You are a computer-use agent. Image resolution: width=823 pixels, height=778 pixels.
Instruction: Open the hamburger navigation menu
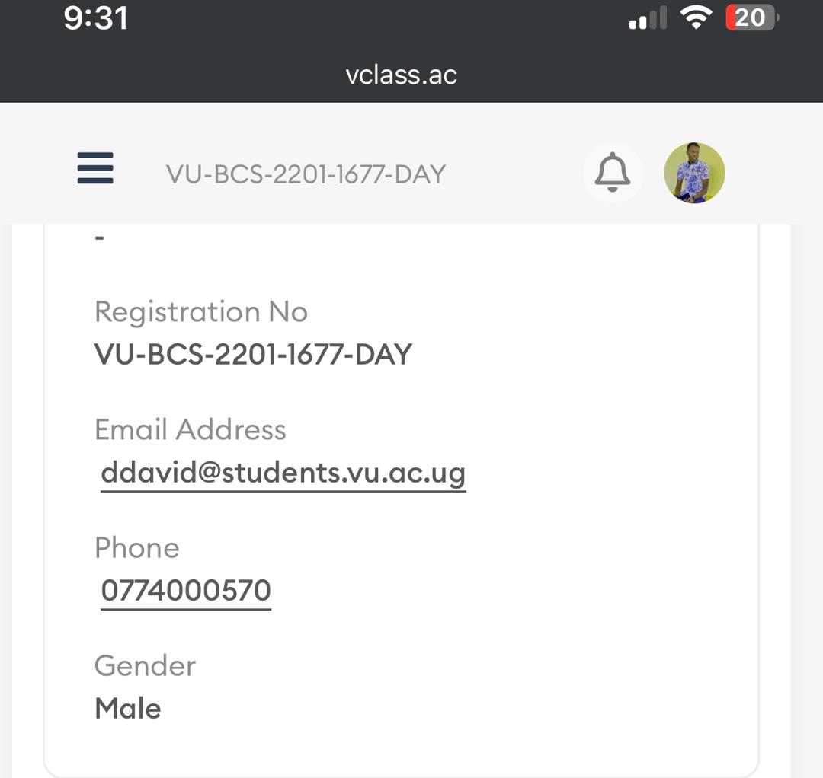coord(95,168)
